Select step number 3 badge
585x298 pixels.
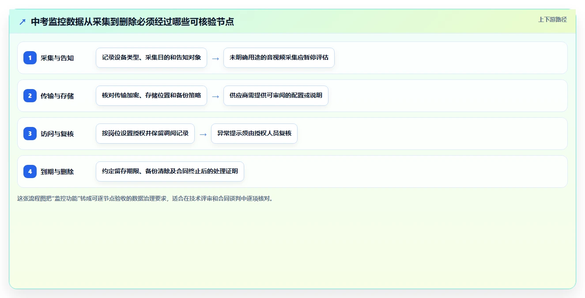pyautogui.click(x=30, y=134)
